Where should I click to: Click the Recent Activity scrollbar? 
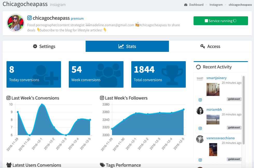tap(243, 110)
